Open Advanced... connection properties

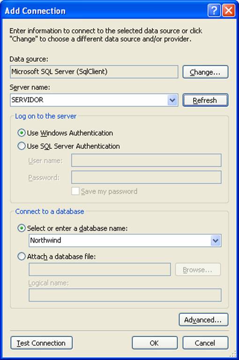[203, 320]
